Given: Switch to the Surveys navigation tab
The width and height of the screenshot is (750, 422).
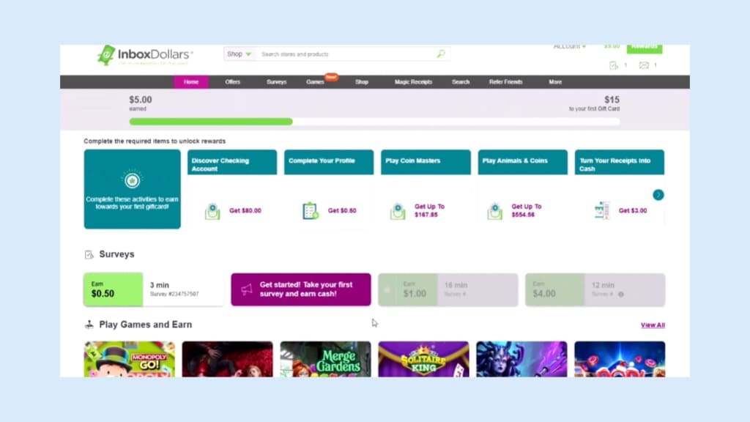Looking at the screenshot, I should click(x=276, y=82).
